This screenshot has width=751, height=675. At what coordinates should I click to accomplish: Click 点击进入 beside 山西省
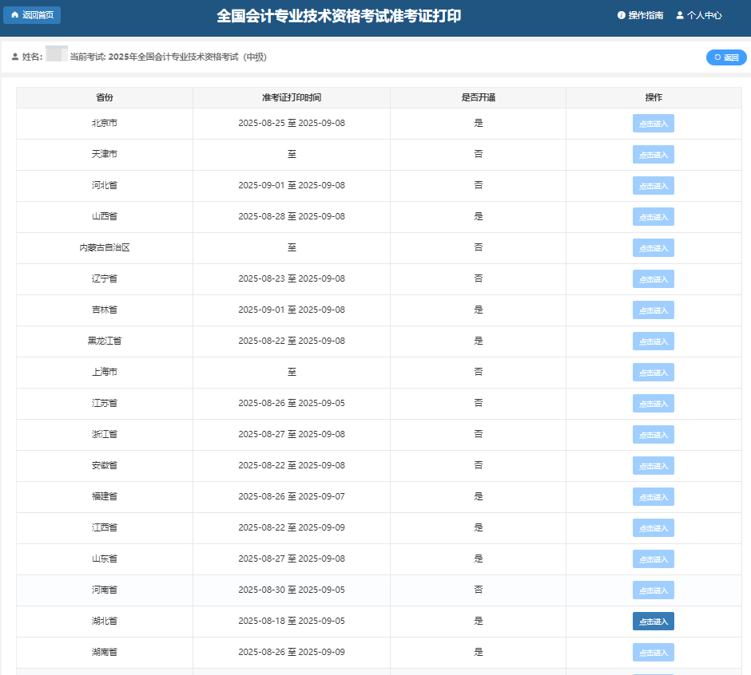[653, 216]
